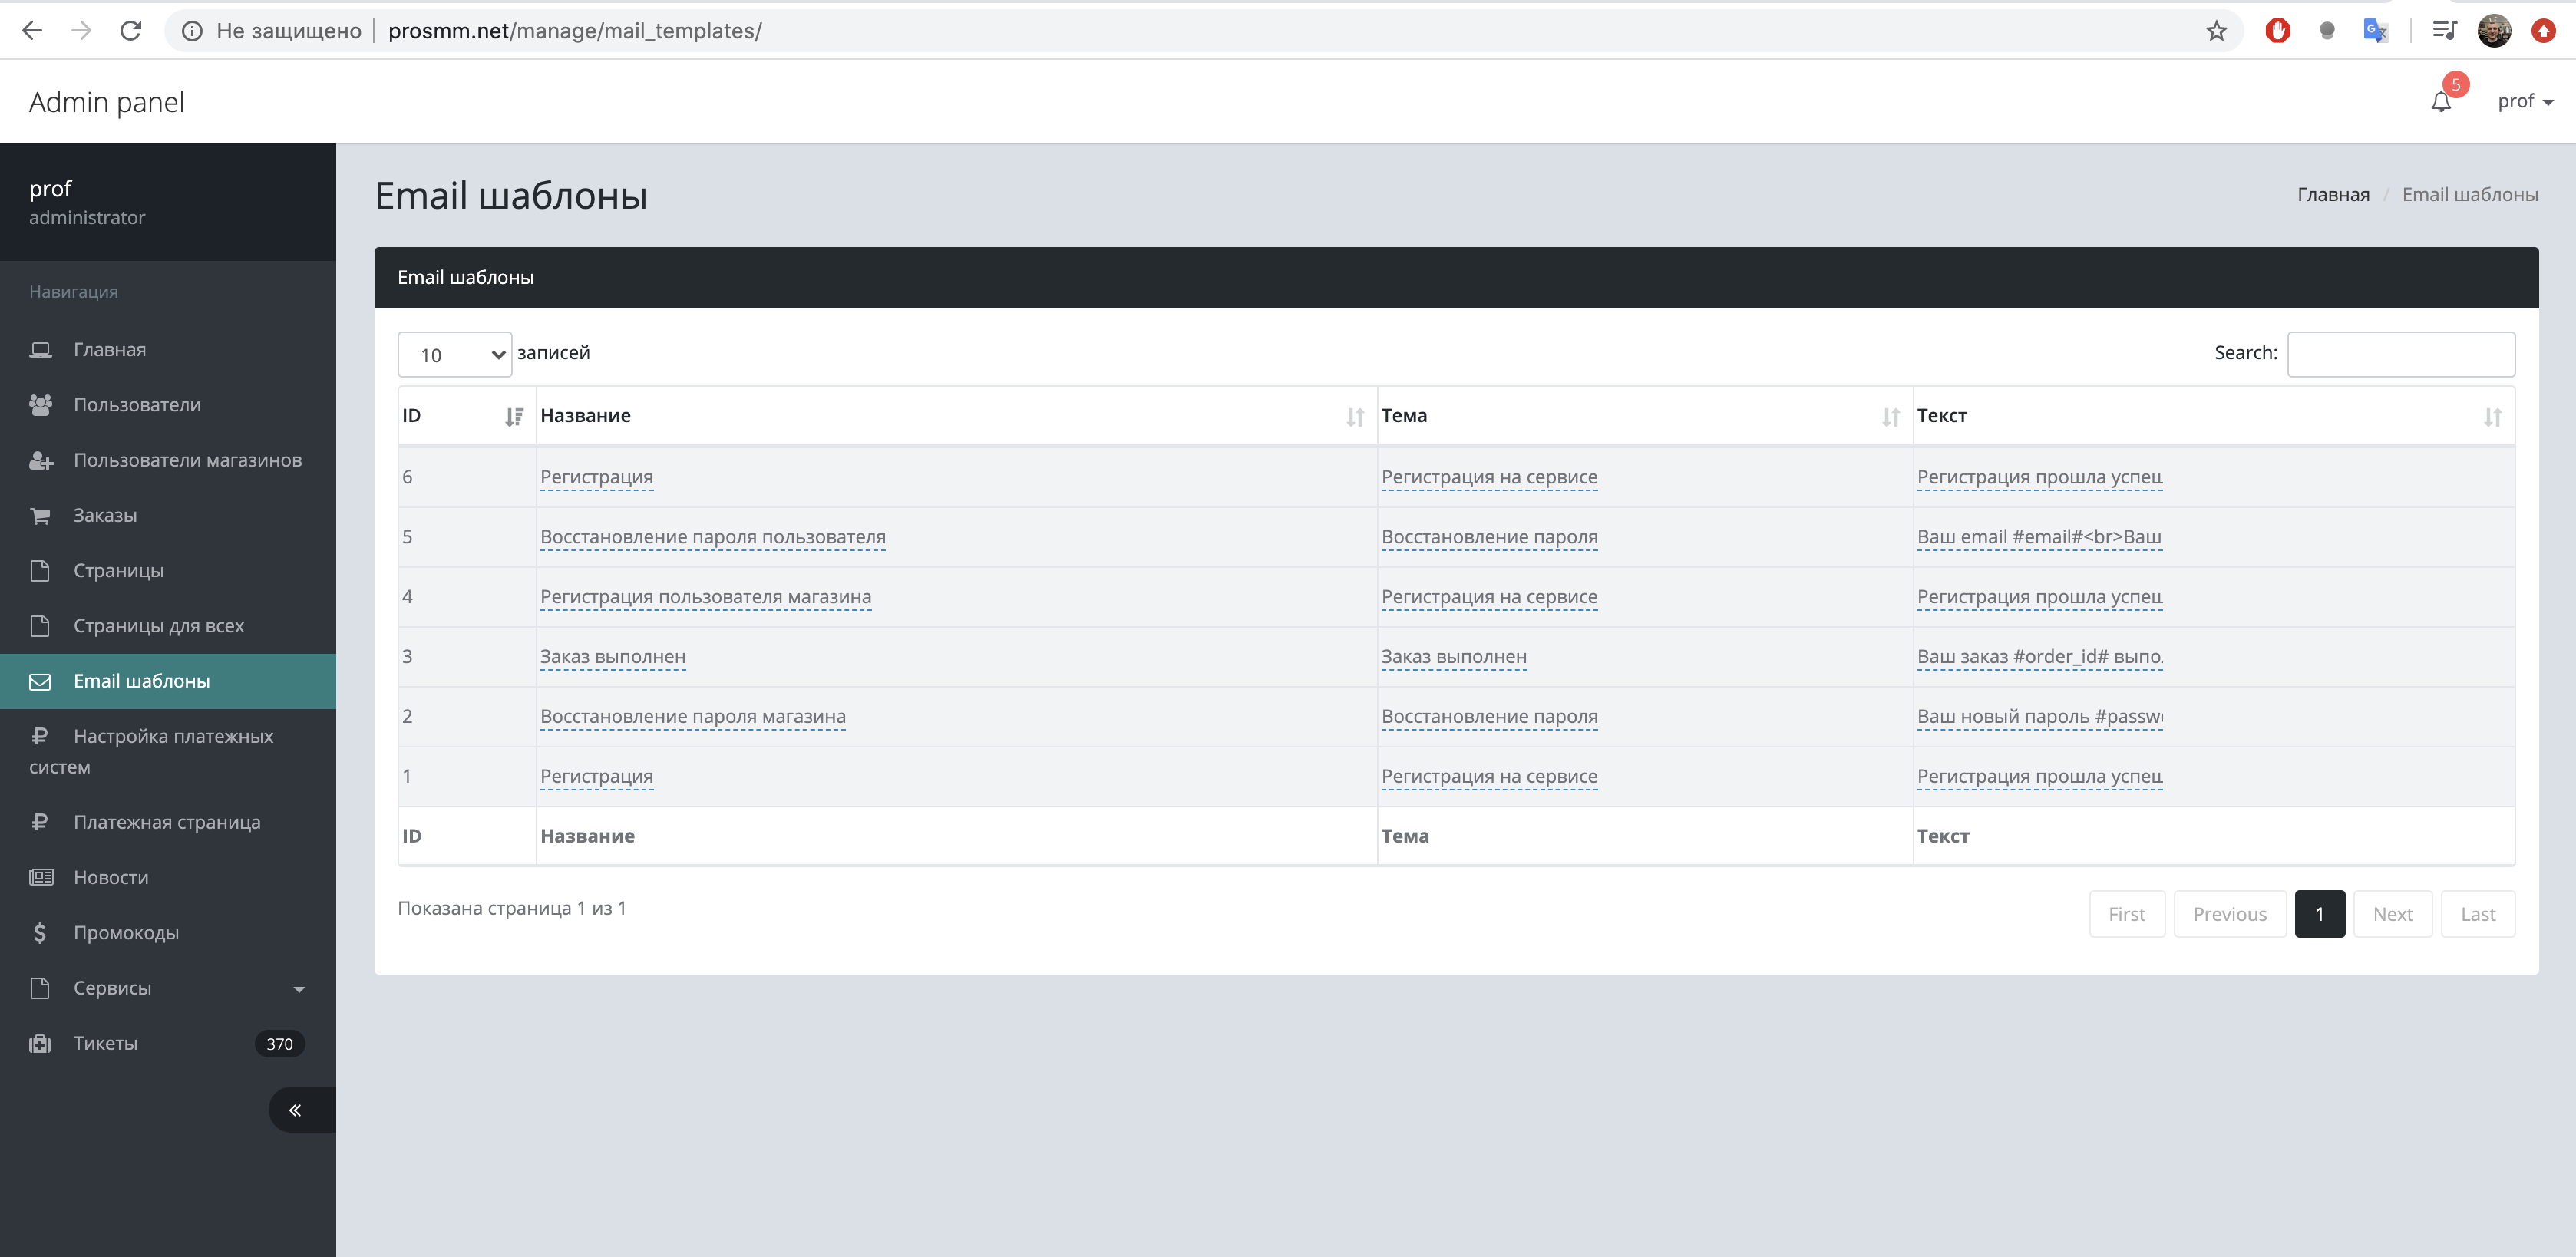Click the Search input field
Viewport: 2576px width, 1257px height.
2400,354
